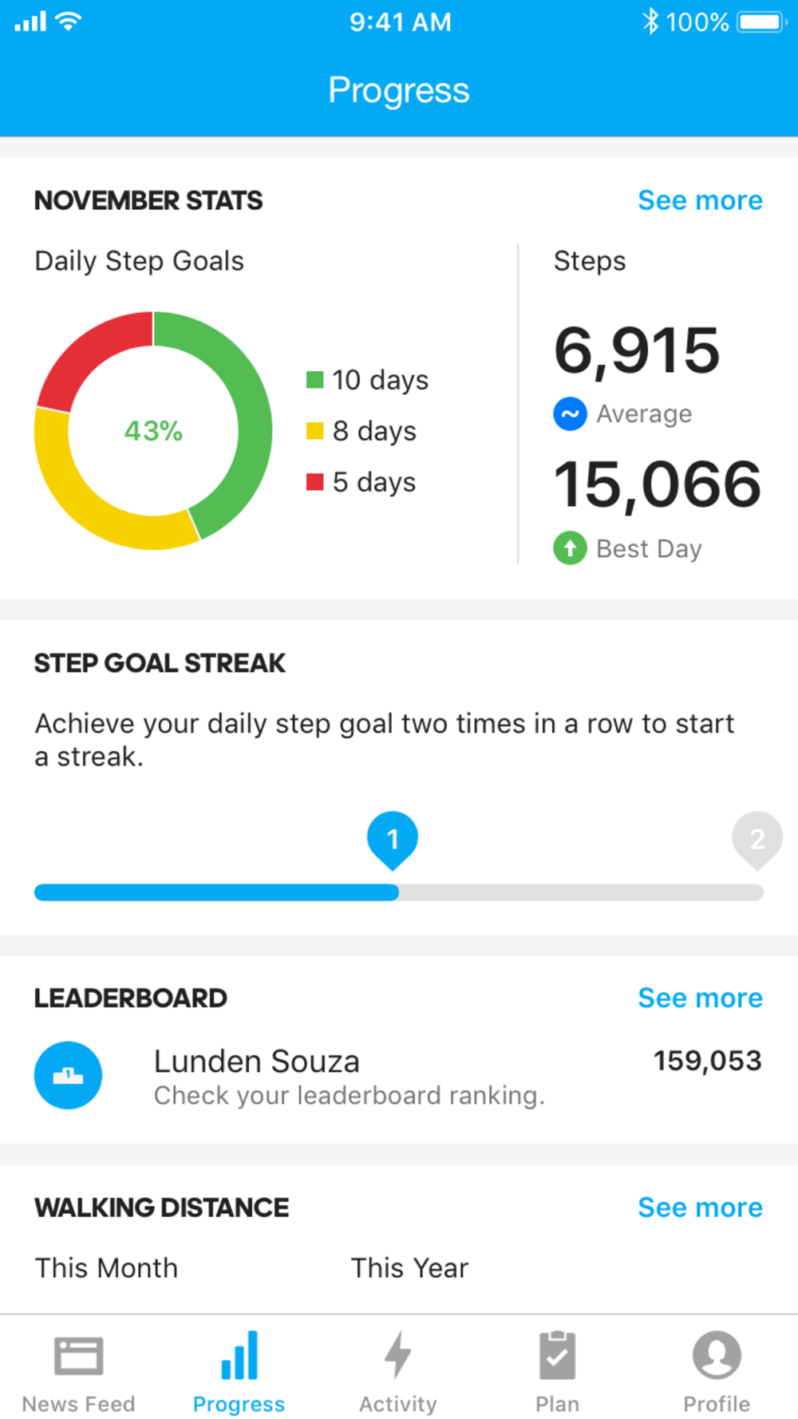Tap the blue leaderboard podium icon
The width and height of the screenshot is (798, 1419).
pyautogui.click(x=68, y=1075)
